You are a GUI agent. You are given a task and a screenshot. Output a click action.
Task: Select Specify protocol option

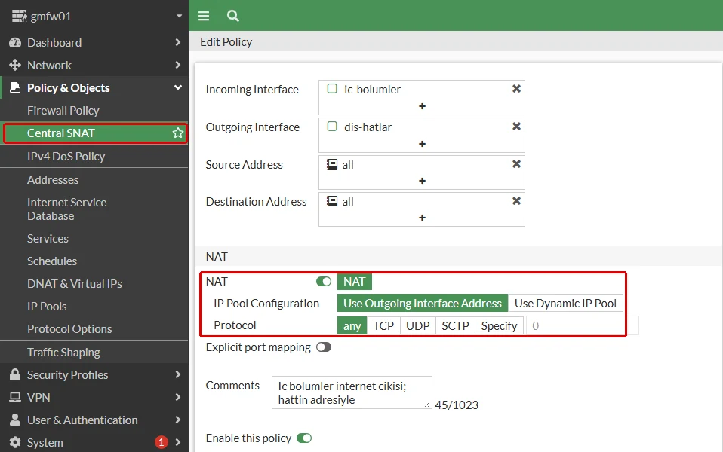tap(499, 326)
